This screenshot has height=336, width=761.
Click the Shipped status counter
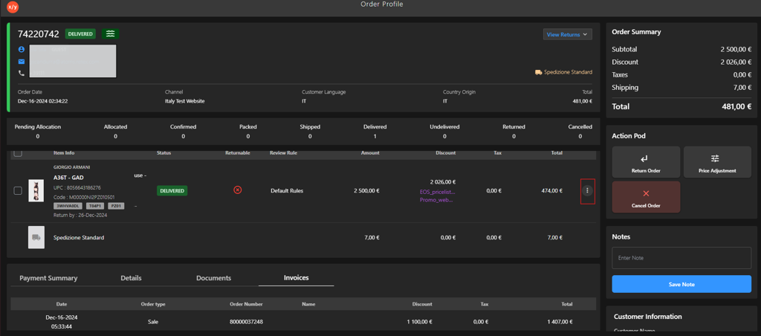[310, 131]
